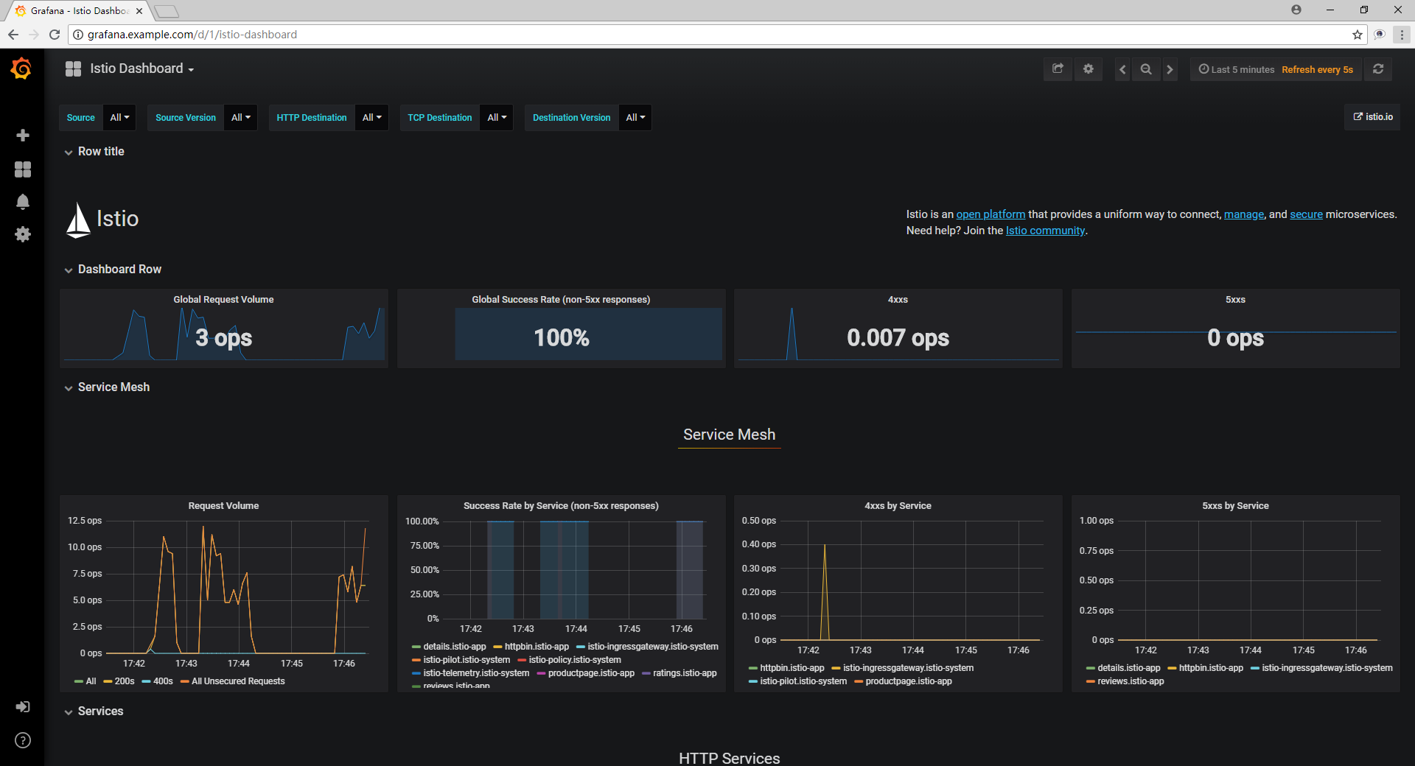Open the Dashboards grid icon in sidebar
Screen dimensions: 1415x766
coord(23,169)
